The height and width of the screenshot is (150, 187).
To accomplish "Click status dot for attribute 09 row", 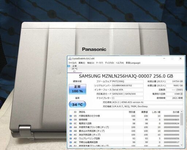I will pyautogui.click(x=70, y=120).
